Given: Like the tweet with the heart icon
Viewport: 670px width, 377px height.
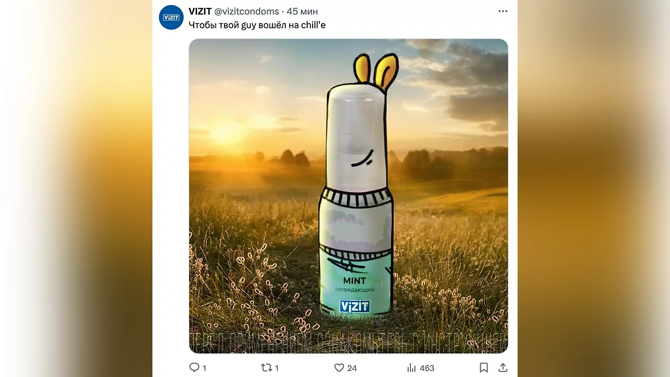Looking at the screenshot, I should click(339, 368).
